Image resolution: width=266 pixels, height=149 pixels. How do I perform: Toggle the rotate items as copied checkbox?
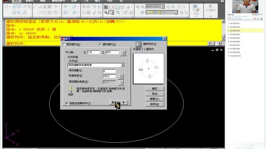click(x=67, y=103)
